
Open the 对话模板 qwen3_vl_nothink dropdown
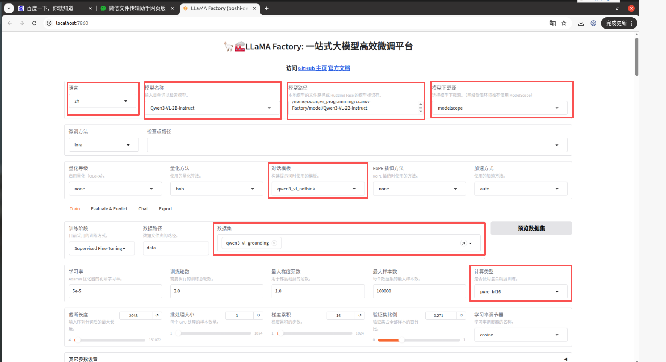(318, 189)
